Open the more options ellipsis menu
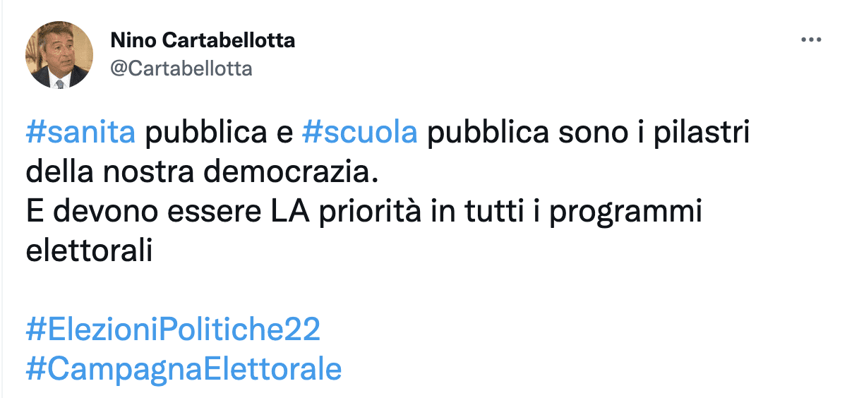 click(x=811, y=41)
